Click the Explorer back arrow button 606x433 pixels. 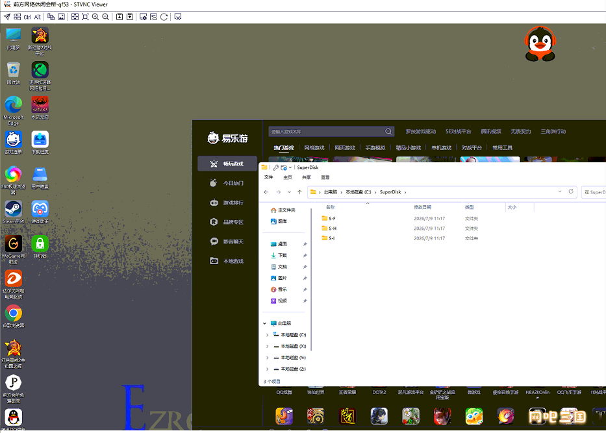coord(266,192)
